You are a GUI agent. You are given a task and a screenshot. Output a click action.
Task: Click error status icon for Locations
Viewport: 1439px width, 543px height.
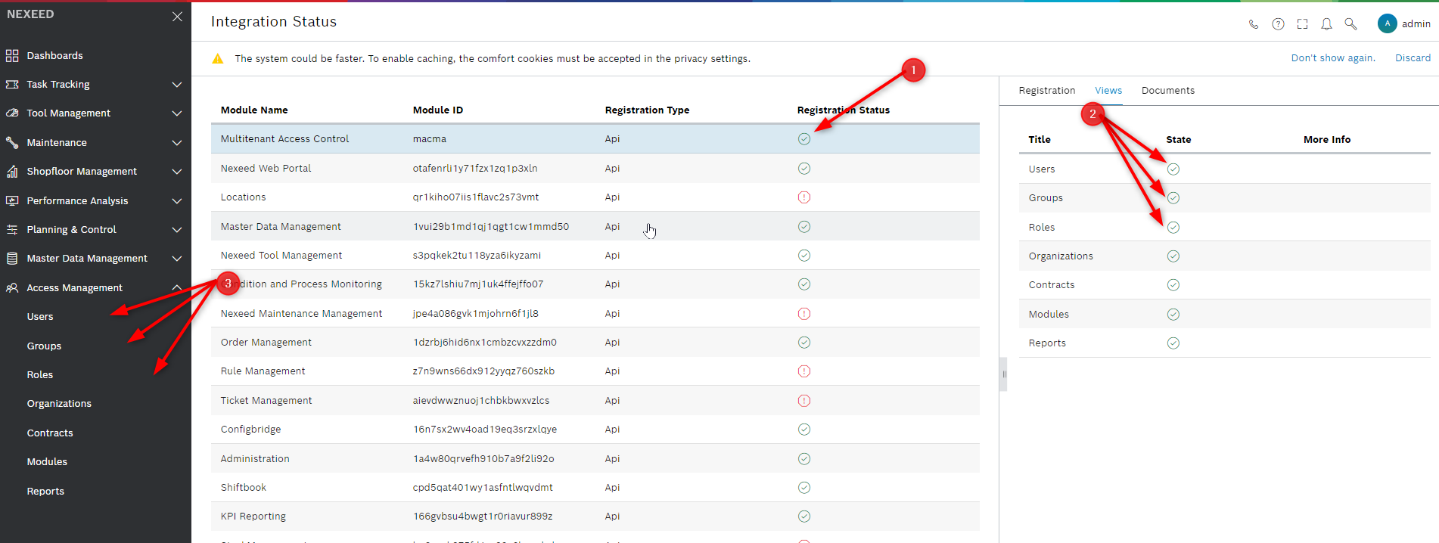pyautogui.click(x=804, y=197)
